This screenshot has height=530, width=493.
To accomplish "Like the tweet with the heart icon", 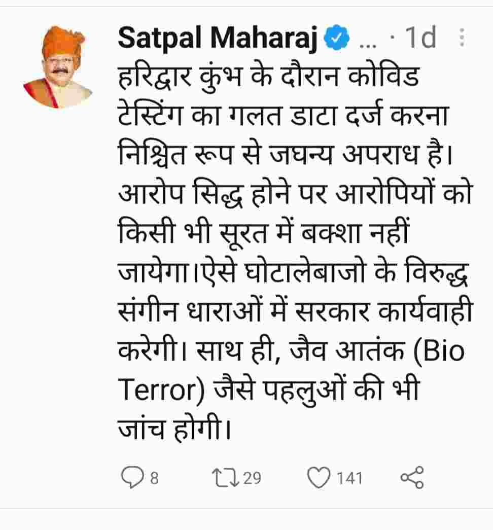I will point(319,478).
